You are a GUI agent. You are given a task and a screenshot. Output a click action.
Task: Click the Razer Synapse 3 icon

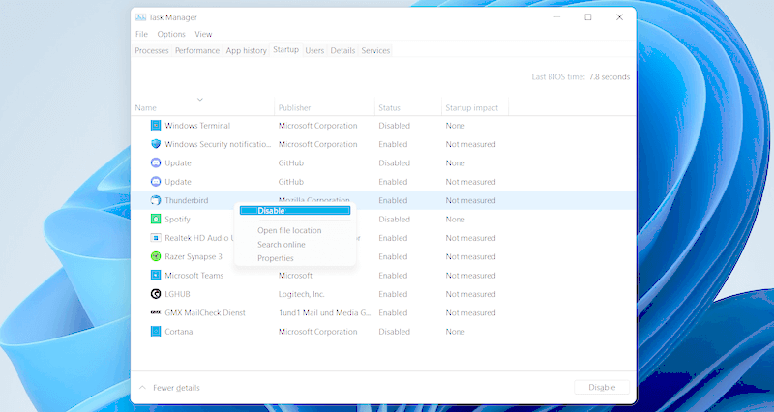pyautogui.click(x=156, y=256)
